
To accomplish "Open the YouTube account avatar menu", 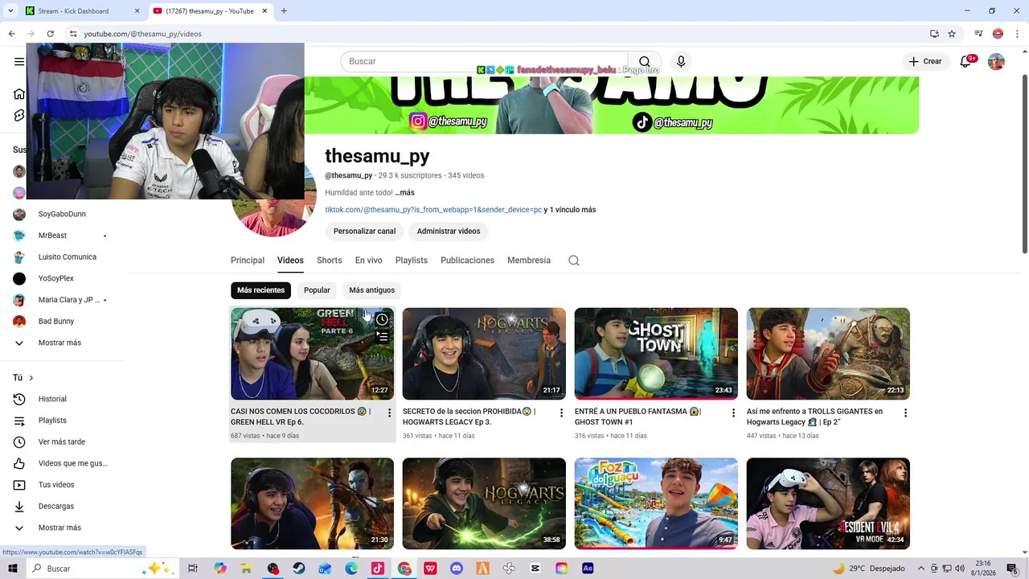I will (996, 62).
